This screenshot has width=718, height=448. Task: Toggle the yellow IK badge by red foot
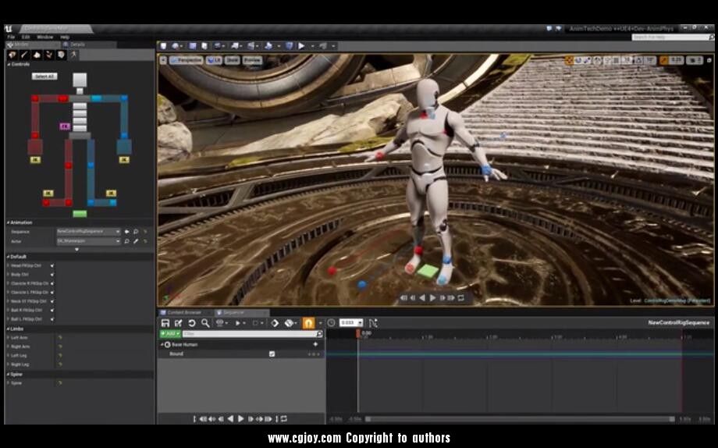[48, 194]
